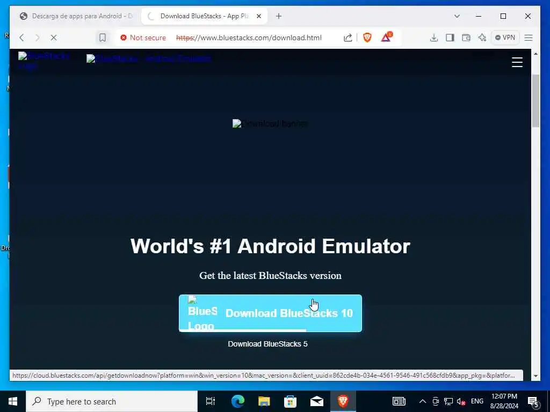The width and height of the screenshot is (550, 412).
Task: Click the scrollbar up arrow
Action: point(535,54)
